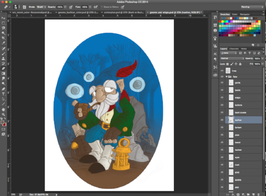Select the Crop tool
The height and width of the screenshot is (196, 266).
pyautogui.click(x=3, y=38)
